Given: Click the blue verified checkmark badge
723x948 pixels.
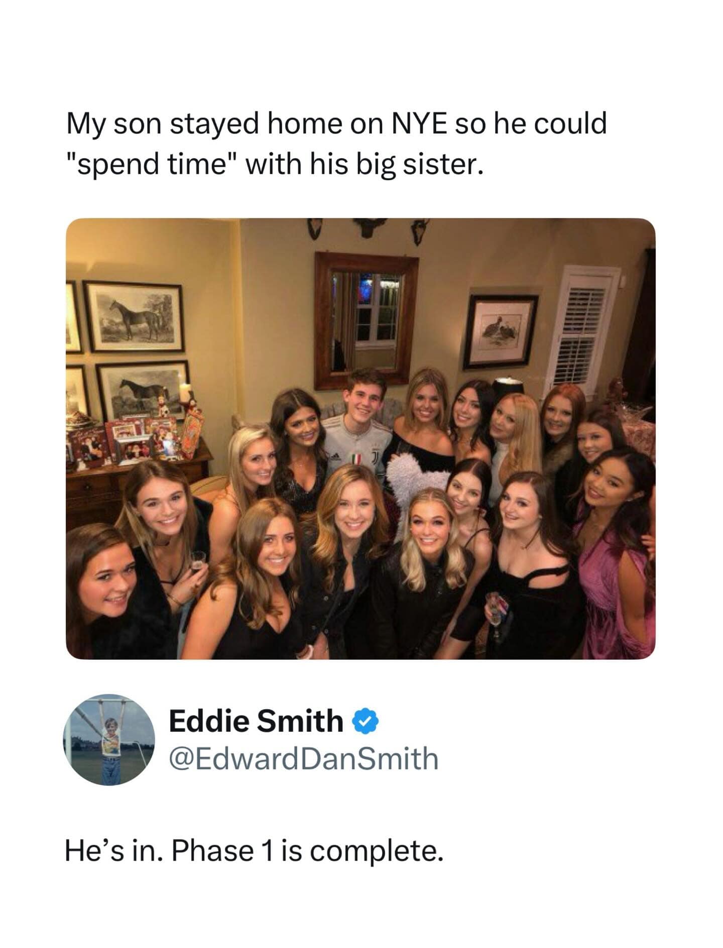Looking at the screenshot, I should click(x=367, y=722).
